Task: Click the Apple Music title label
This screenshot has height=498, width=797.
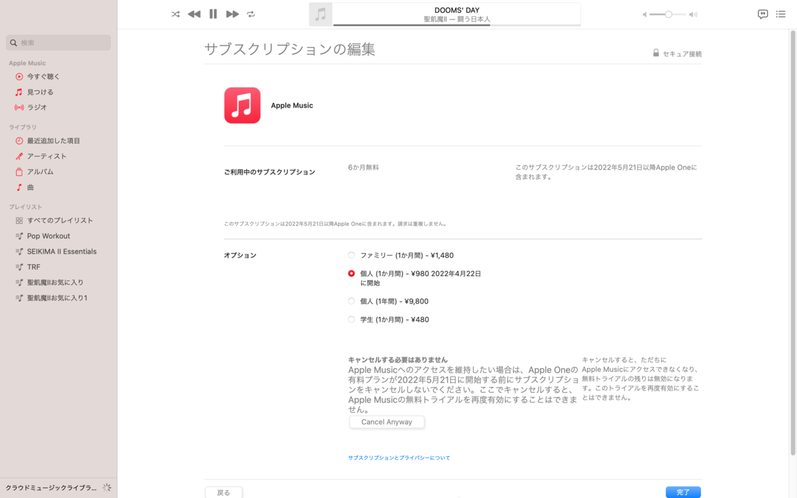Action: tap(292, 106)
